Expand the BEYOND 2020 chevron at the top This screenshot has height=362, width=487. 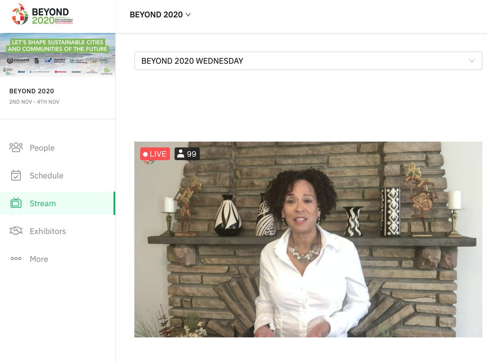click(188, 15)
